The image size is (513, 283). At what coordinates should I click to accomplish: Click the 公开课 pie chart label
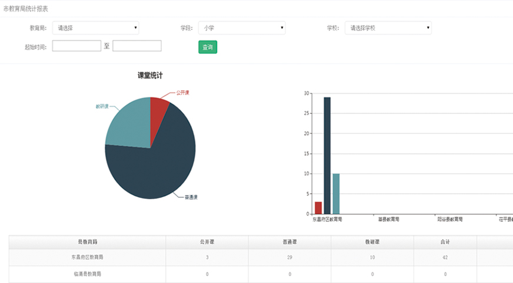click(182, 93)
